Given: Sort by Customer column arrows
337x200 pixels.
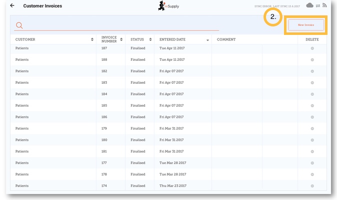Looking at the screenshot, I should coord(92,39).
